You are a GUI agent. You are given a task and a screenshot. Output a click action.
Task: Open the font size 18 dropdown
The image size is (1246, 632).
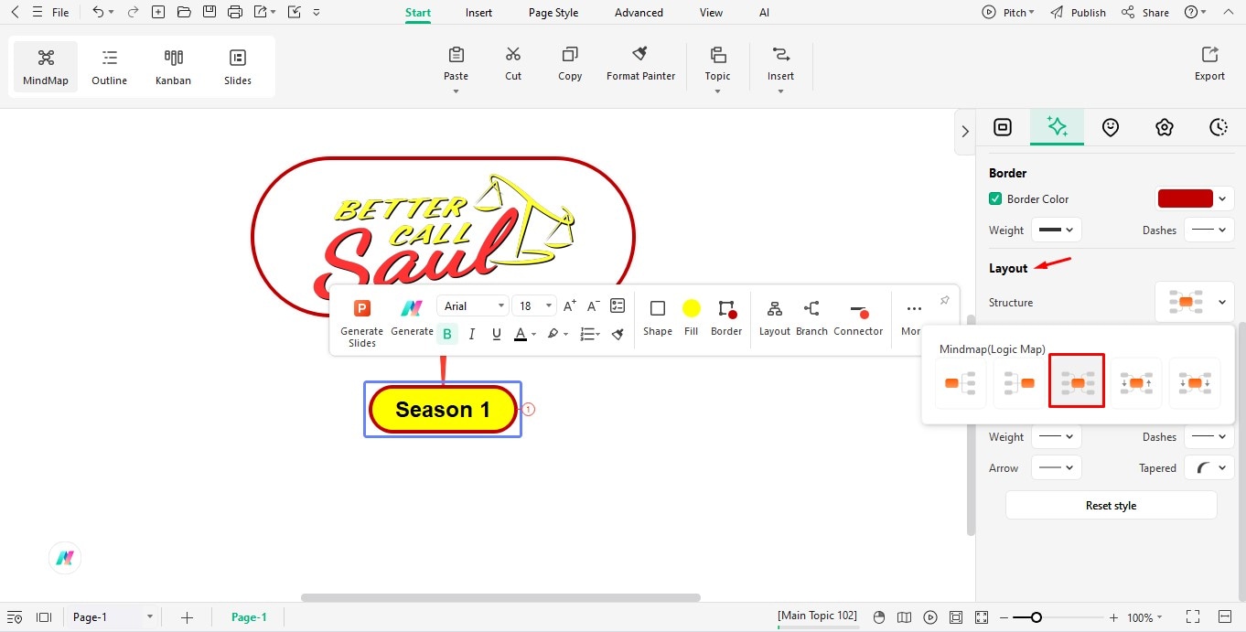(x=535, y=305)
